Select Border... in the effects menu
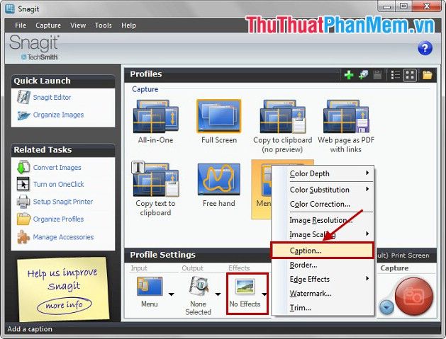Image resolution: width=446 pixels, height=339 pixels. pos(323,265)
